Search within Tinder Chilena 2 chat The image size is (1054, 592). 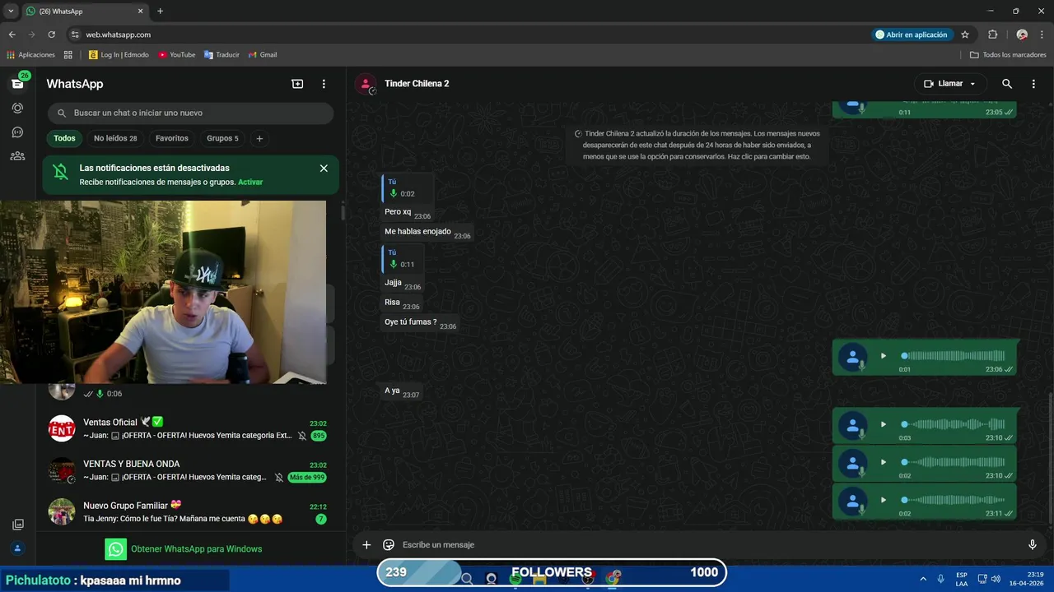pos(1007,84)
